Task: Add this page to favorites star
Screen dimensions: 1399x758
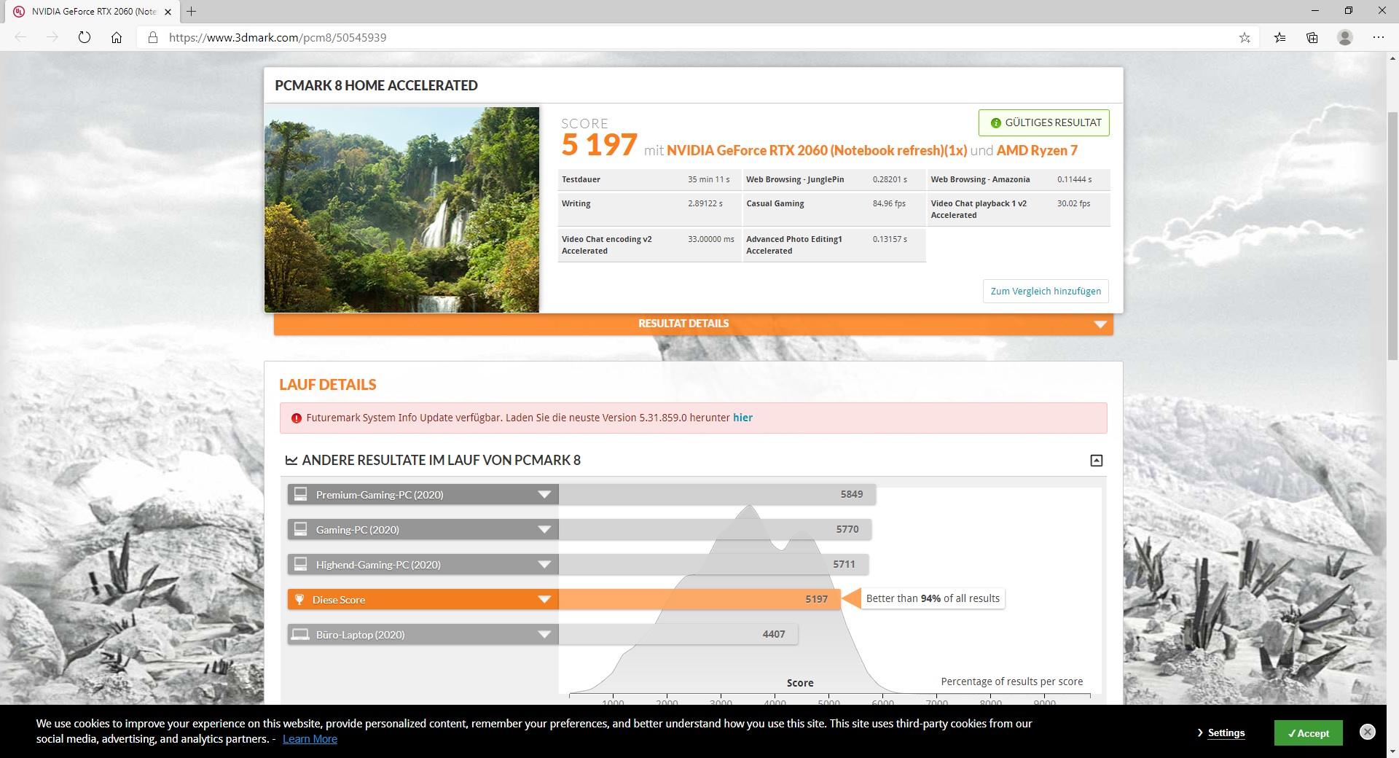Action: (1245, 37)
